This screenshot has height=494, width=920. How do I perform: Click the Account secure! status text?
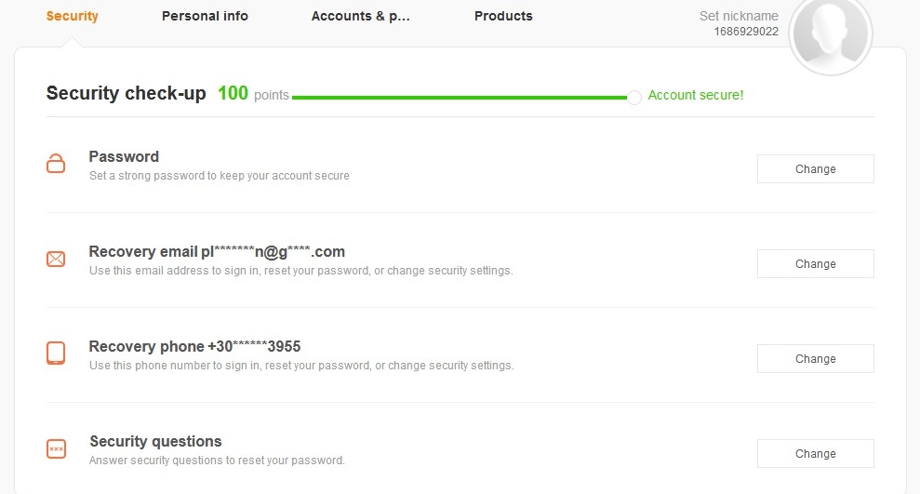click(696, 95)
